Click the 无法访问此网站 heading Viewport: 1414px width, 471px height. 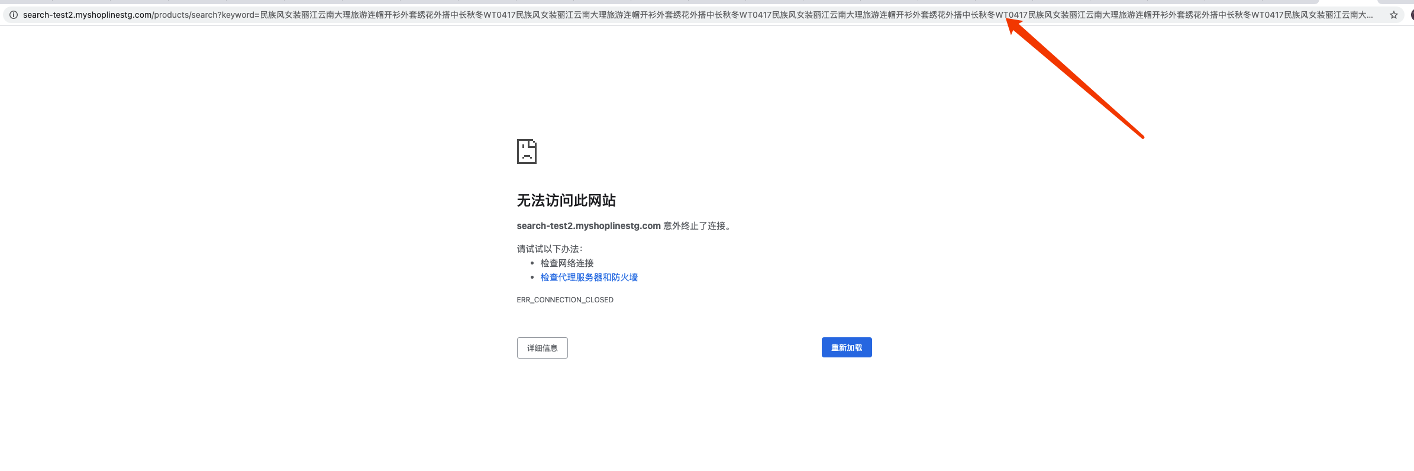point(566,201)
